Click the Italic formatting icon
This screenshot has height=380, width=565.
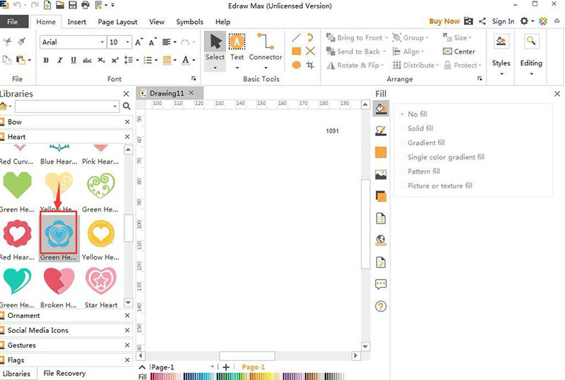coord(58,61)
